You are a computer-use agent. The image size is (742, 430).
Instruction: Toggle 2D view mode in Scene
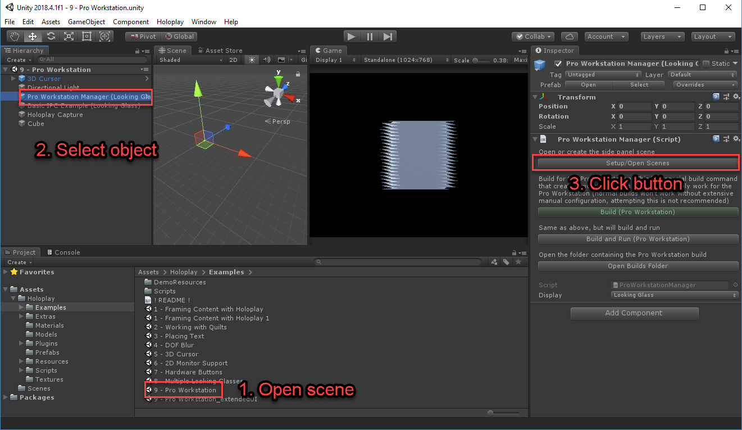coord(234,60)
